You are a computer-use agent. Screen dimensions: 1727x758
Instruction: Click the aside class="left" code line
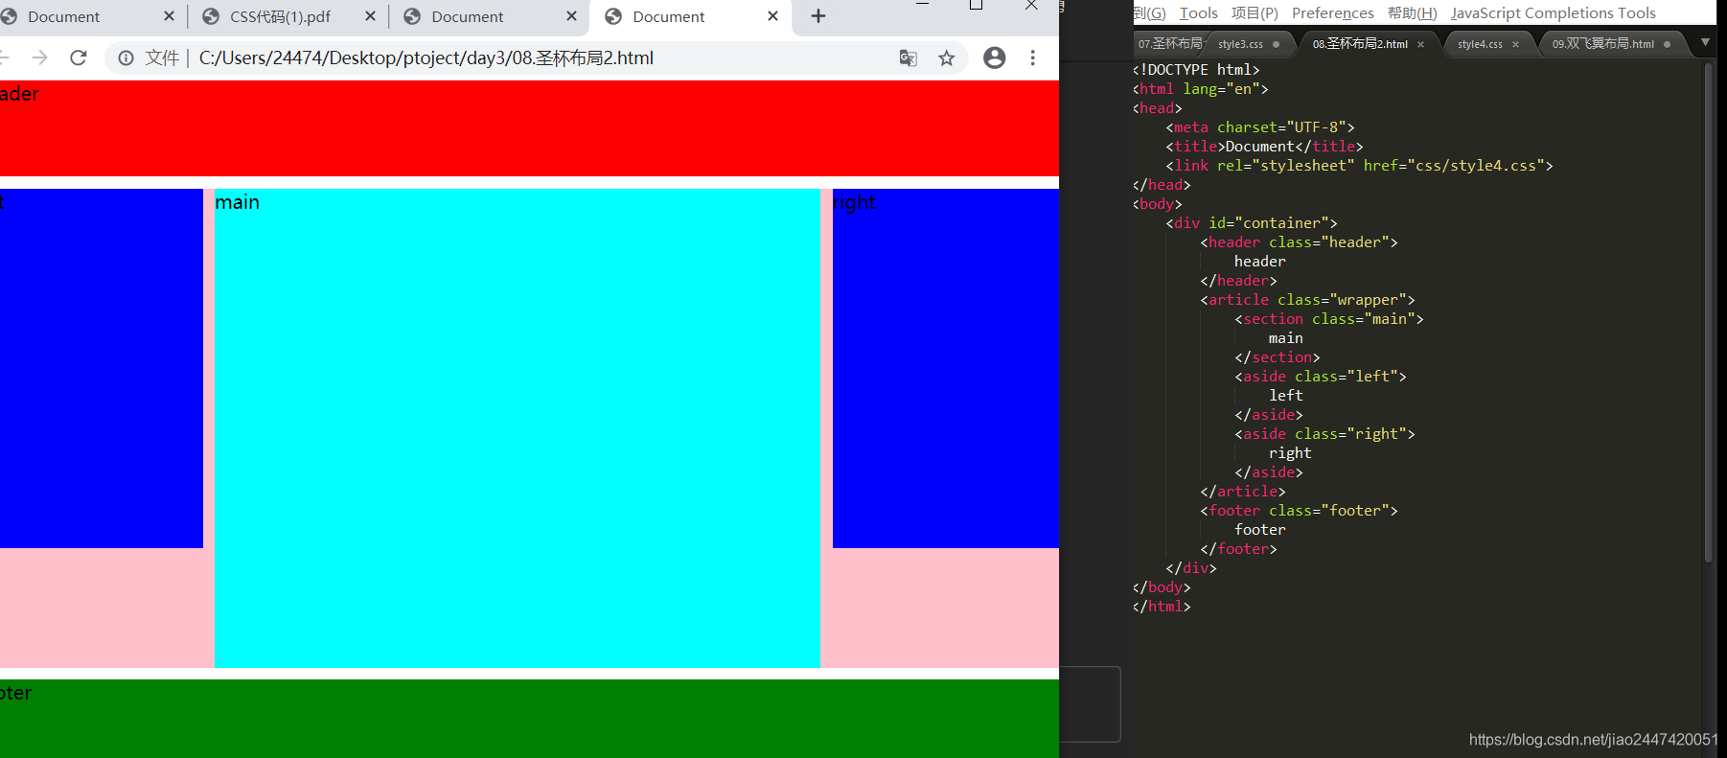pos(1320,377)
